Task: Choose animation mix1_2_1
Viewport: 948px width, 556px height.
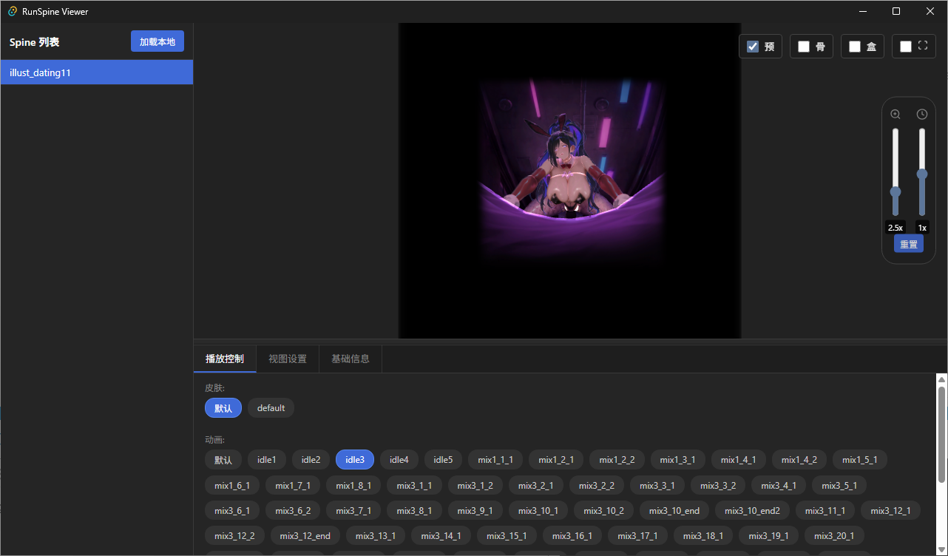Action: pos(556,460)
